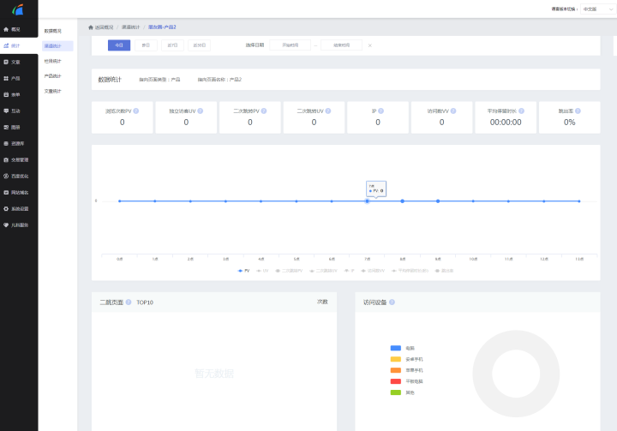
Task: Open the 表单 sidebar item
Action: pyautogui.click(x=19, y=95)
